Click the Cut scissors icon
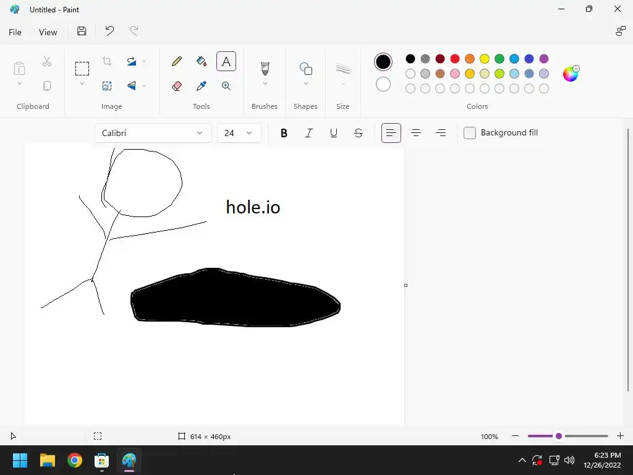The image size is (633, 475). click(x=47, y=61)
